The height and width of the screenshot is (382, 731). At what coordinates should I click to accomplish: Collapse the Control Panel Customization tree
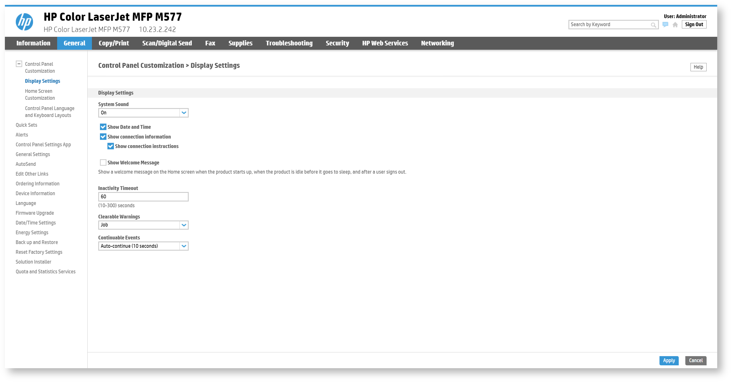point(19,64)
